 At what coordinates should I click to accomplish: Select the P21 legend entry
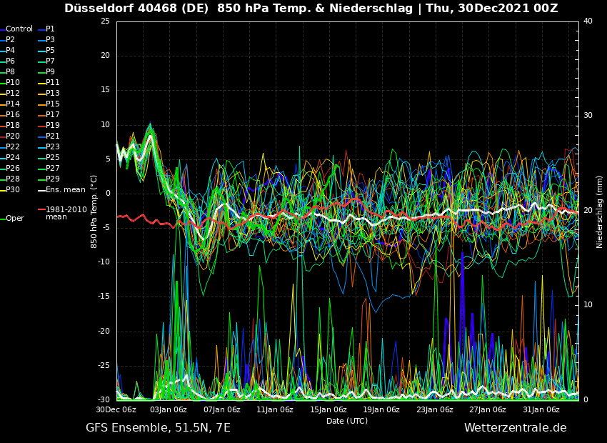tap(53, 136)
